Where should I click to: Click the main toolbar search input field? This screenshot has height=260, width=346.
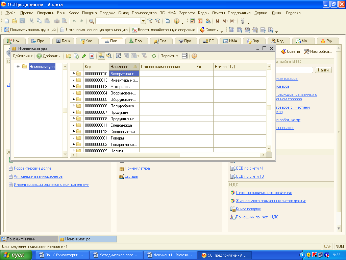pos(118,21)
